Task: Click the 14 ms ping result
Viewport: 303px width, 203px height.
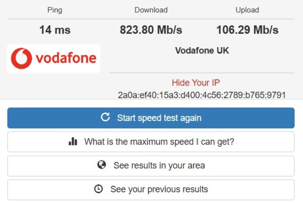Action: point(55,30)
